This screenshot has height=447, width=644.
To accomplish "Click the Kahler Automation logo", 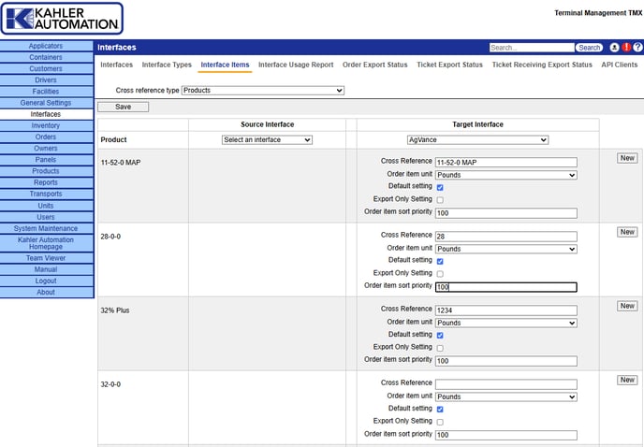I will tap(62, 19).
